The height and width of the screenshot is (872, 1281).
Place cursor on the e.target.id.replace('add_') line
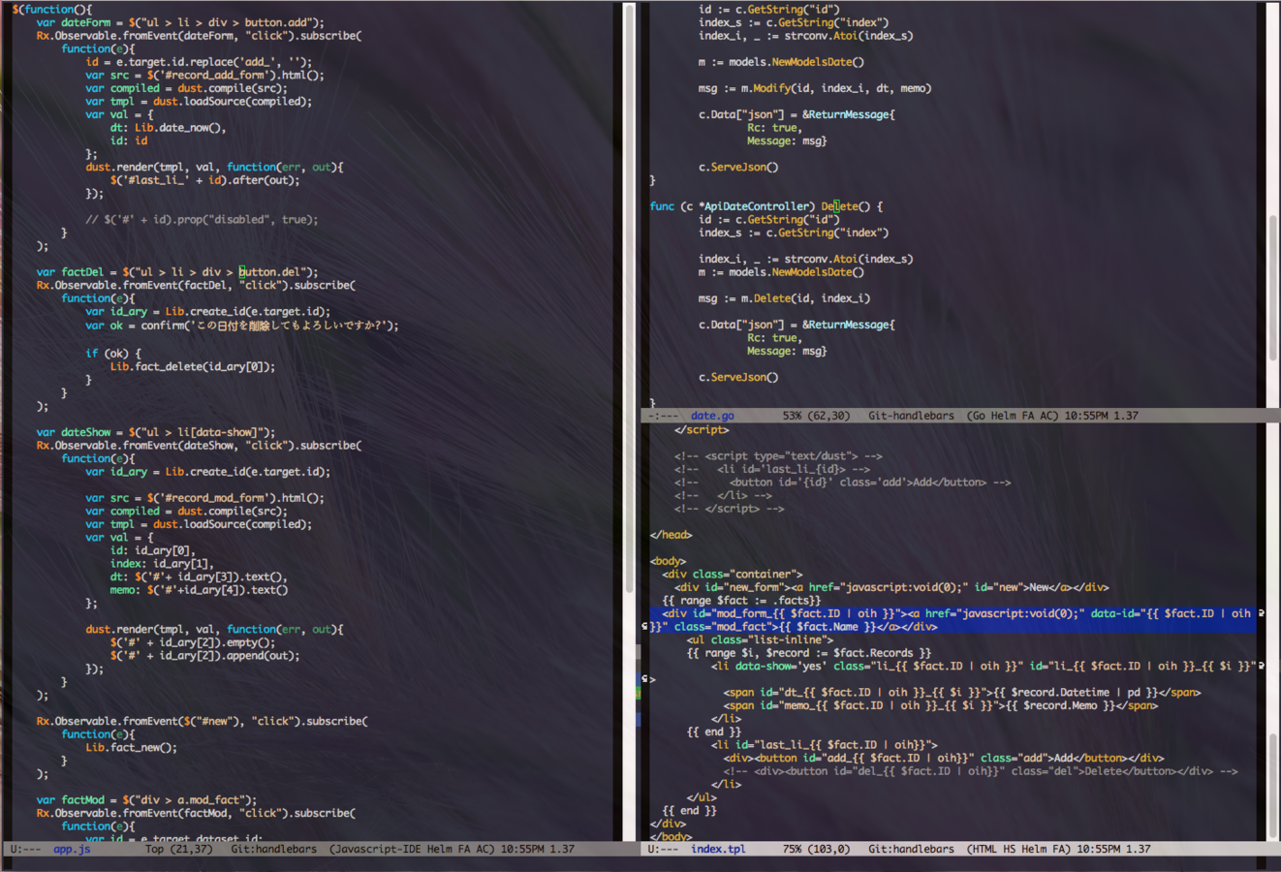point(199,62)
